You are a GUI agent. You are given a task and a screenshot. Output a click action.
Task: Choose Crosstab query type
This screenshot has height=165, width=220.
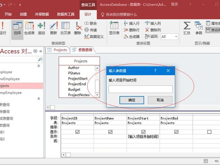[65, 29]
